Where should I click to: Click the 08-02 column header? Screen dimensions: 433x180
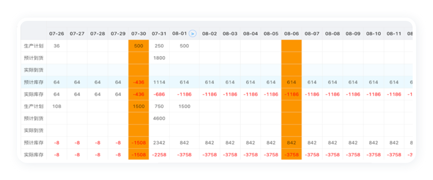pyautogui.click(x=210, y=33)
